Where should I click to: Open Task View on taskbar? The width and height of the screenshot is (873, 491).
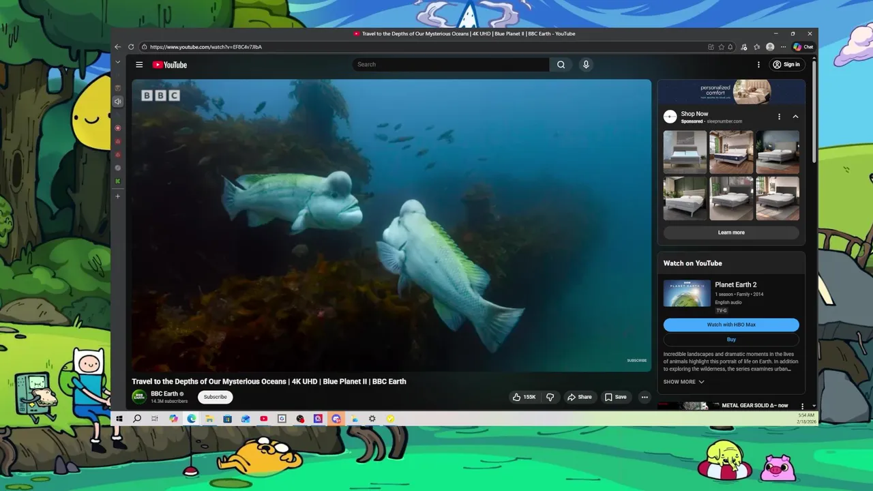[x=155, y=419]
